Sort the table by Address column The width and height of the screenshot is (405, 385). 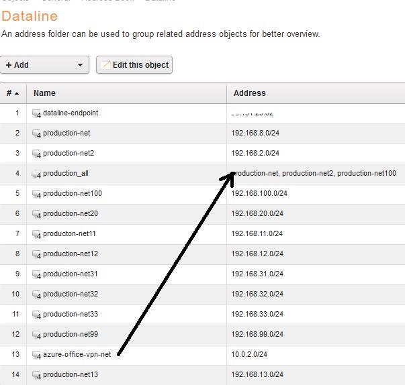[x=249, y=93]
